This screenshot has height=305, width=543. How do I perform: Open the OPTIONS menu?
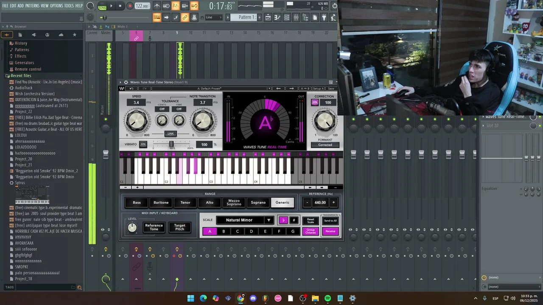[x=56, y=6]
